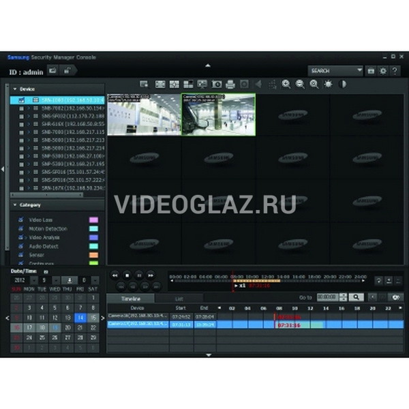Screen dimensions: 409x409
Task: Click the audio speaker icon in toolbar
Action: click(x=258, y=85)
